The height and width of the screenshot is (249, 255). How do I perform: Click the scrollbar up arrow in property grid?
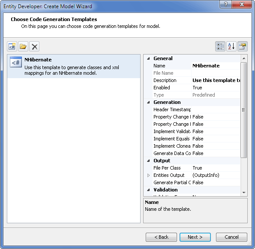pos(244,58)
